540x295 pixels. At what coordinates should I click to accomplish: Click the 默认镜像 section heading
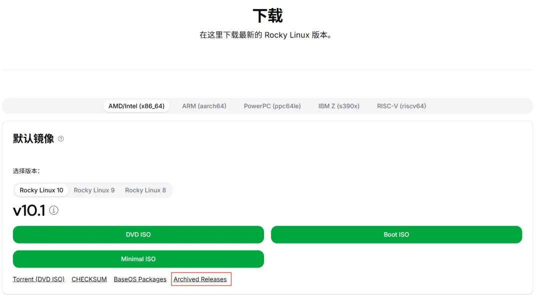click(x=33, y=138)
